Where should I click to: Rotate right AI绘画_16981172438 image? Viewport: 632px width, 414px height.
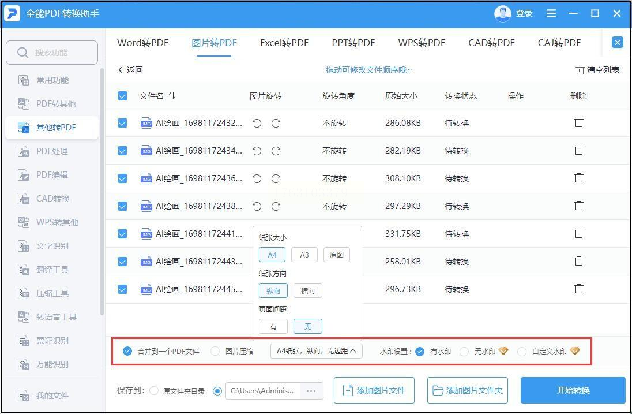click(276, 206)
